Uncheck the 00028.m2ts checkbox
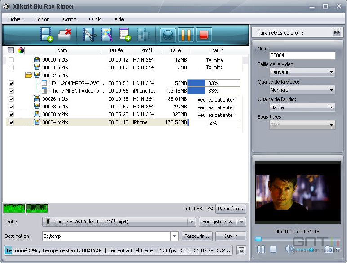This screenshot has width=347, height=263. point(11,107)
